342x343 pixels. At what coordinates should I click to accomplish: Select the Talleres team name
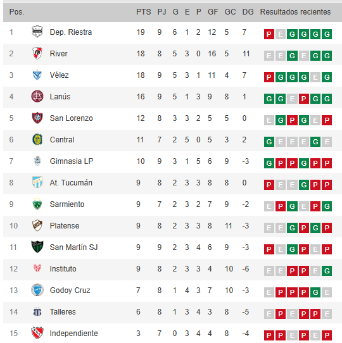click(63, 312)
